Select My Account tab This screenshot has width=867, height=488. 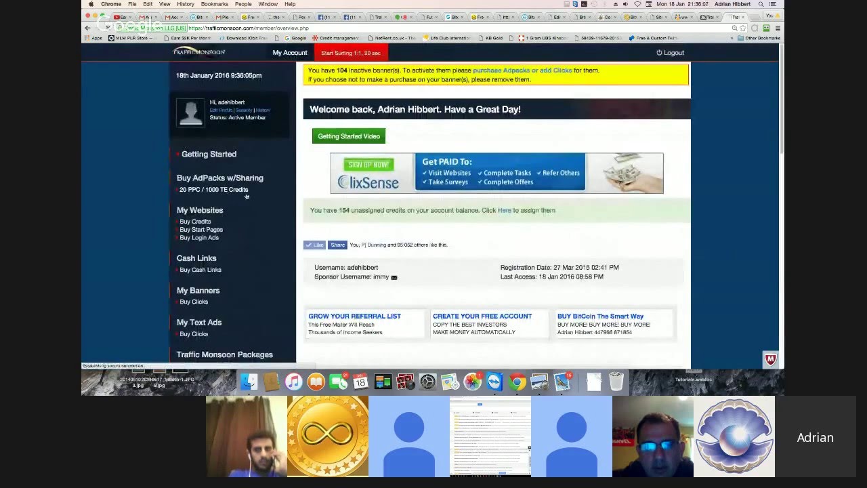[x=290, y=53]
